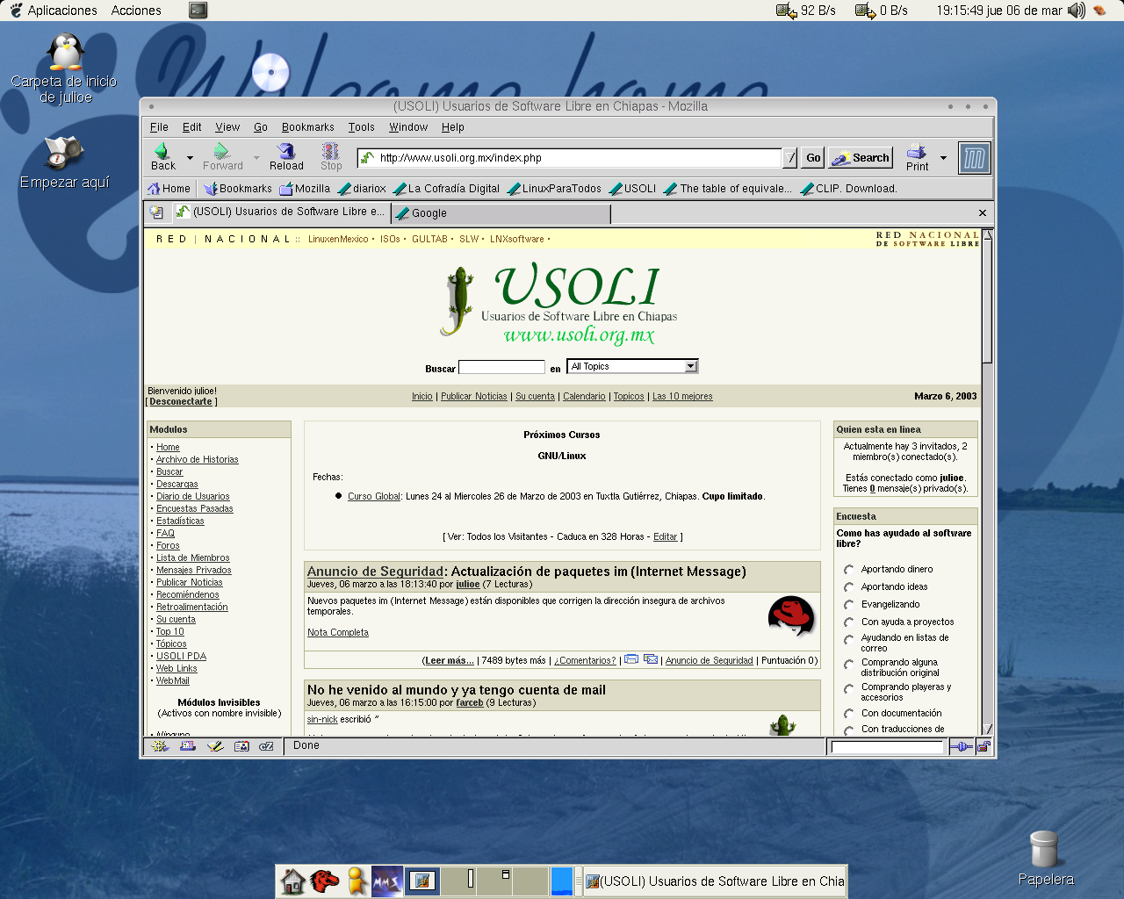
Task: Click the CD disc icon on the desktop
Action: pyautogui.click(x=270, y=73)
